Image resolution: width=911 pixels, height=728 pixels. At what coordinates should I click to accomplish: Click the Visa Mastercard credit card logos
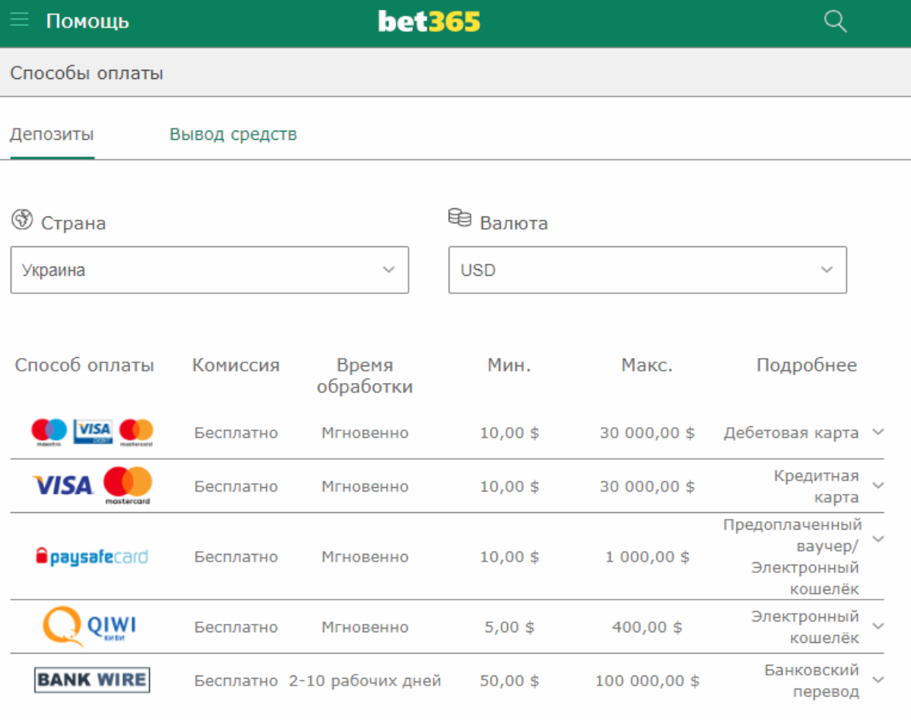[x=92, y=486]
